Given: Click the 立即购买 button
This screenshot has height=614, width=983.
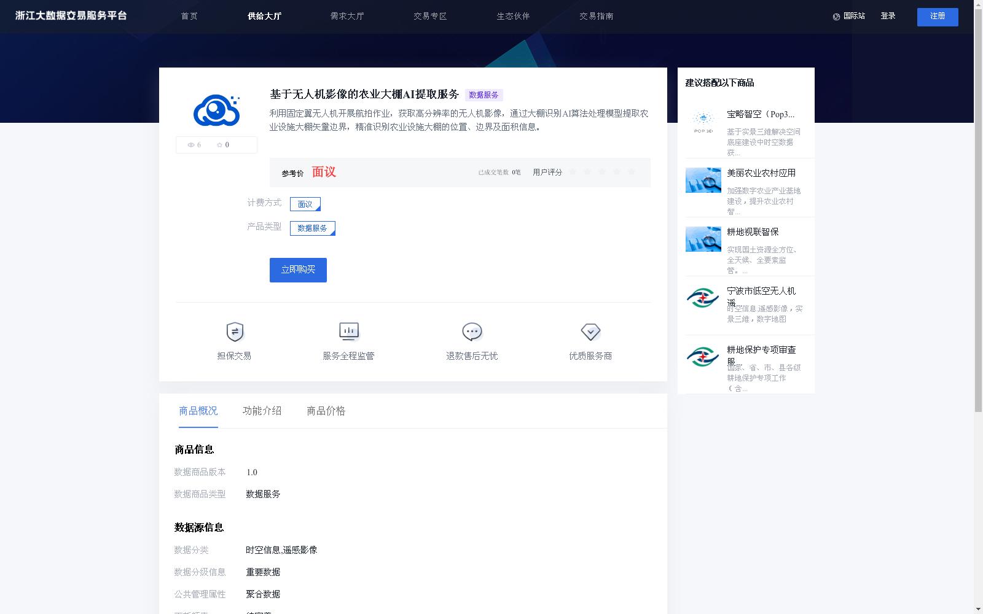Looking at the screenshot, I should 298,270.
